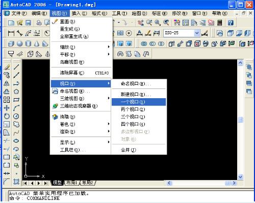Open the 修改(M) menu
This screenshot has width=255, height=203.
[x=180, y=13]
